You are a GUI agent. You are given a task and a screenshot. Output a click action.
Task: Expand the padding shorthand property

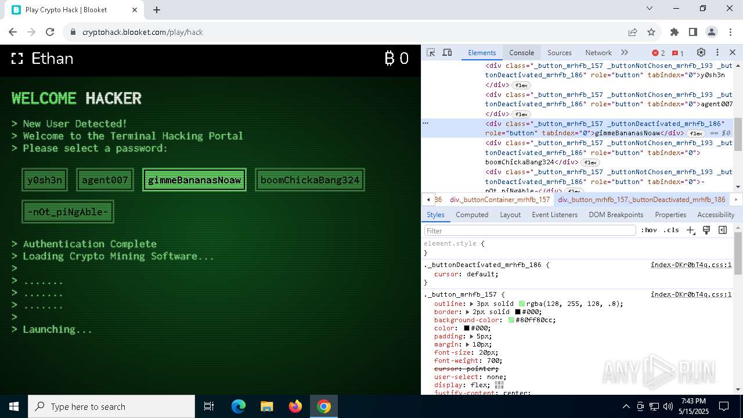click(x=472, y=336)
